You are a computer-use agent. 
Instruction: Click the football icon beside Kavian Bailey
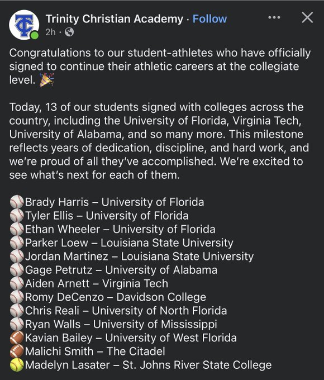click(x=17, y=338)
